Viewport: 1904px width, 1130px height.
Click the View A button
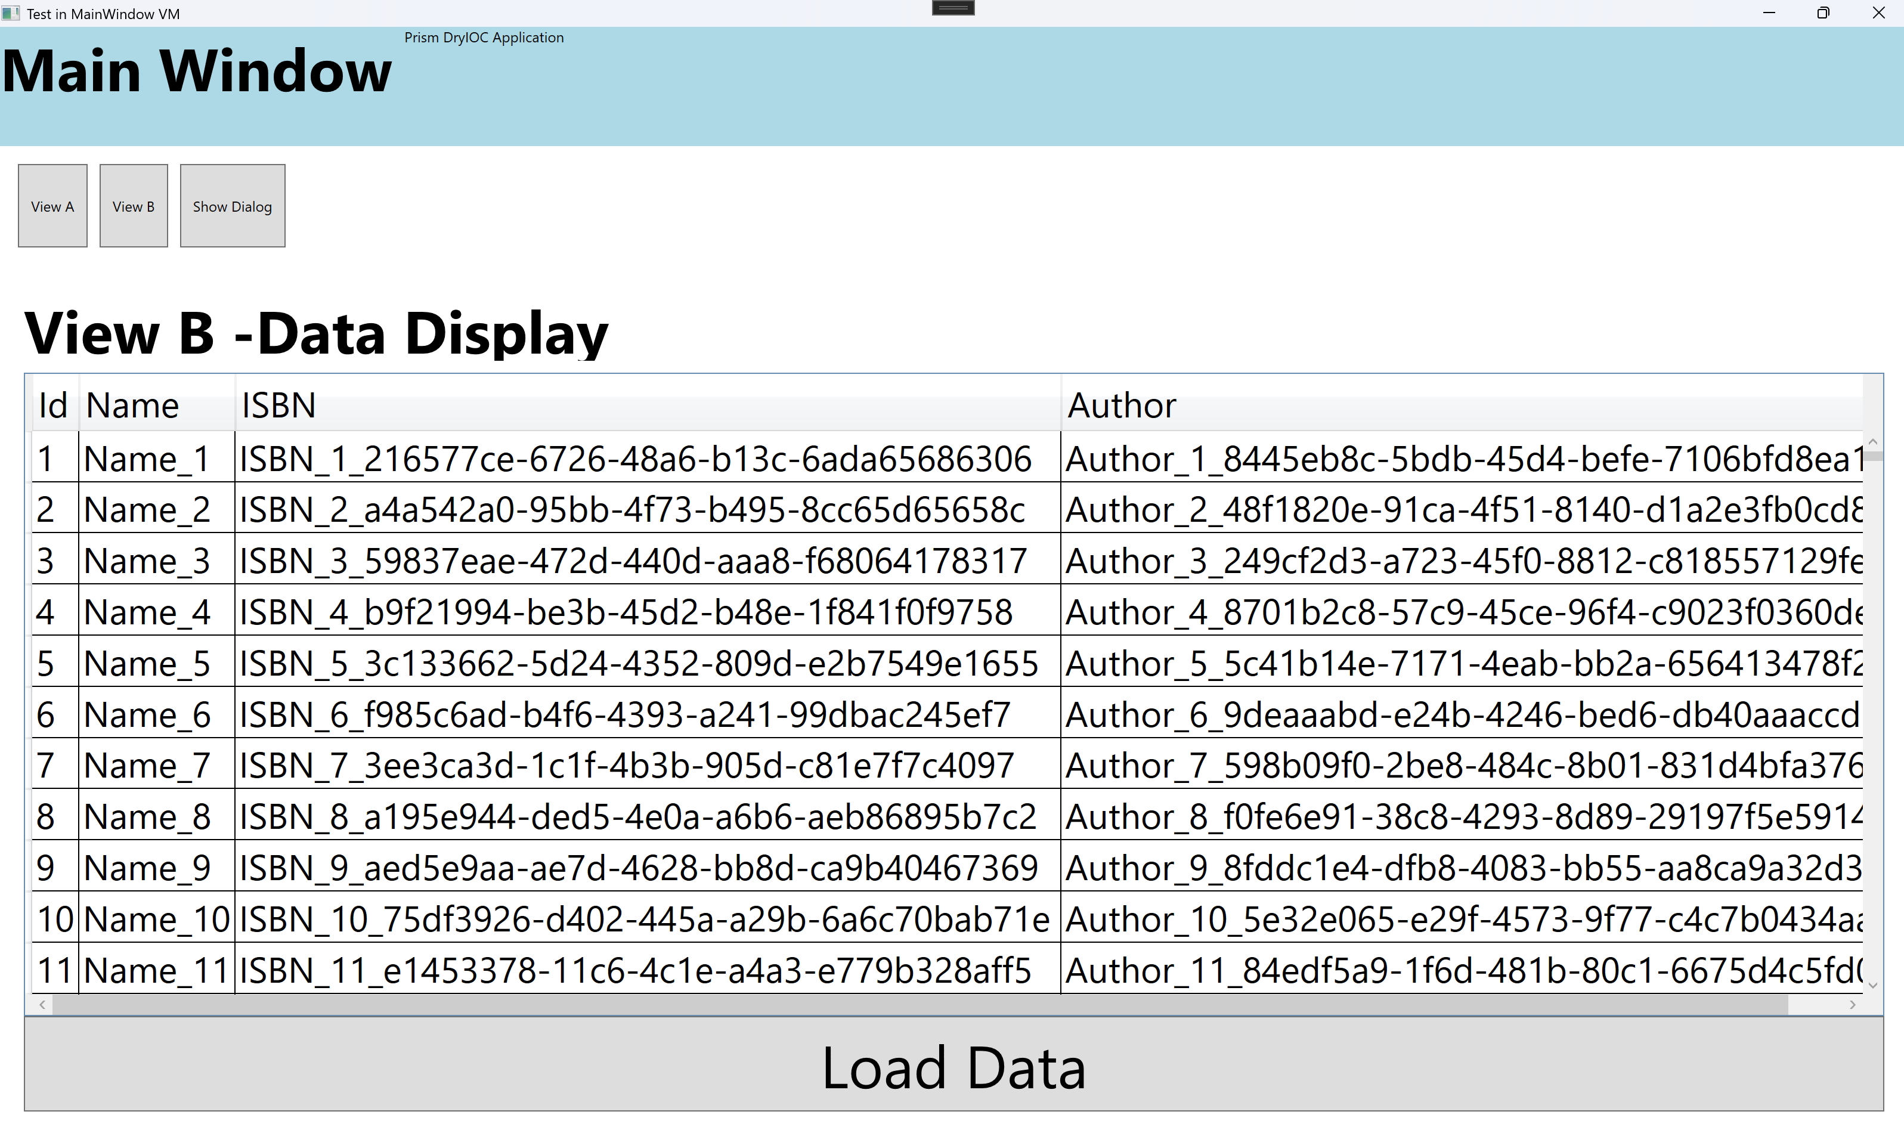(52, 206)
